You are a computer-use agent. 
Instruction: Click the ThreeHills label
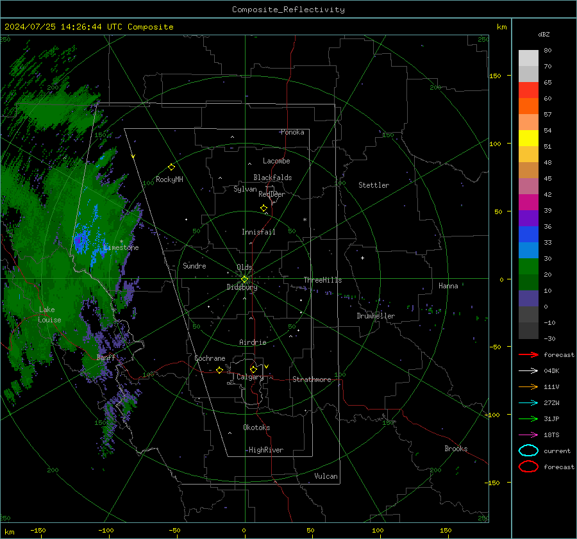pyautogui.click(x=322, y=280)
